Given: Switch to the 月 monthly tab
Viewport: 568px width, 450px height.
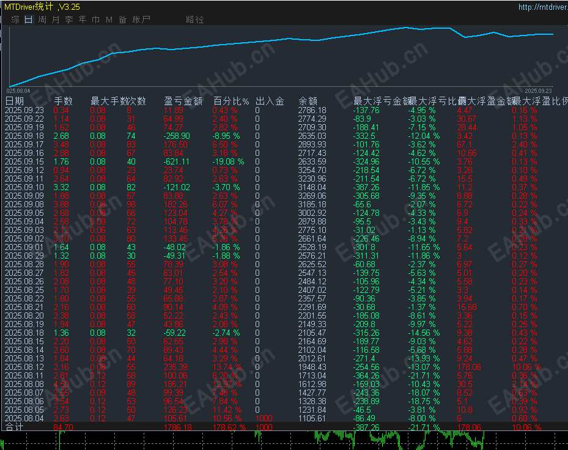Looking at the screenshot, I should 56,20.
